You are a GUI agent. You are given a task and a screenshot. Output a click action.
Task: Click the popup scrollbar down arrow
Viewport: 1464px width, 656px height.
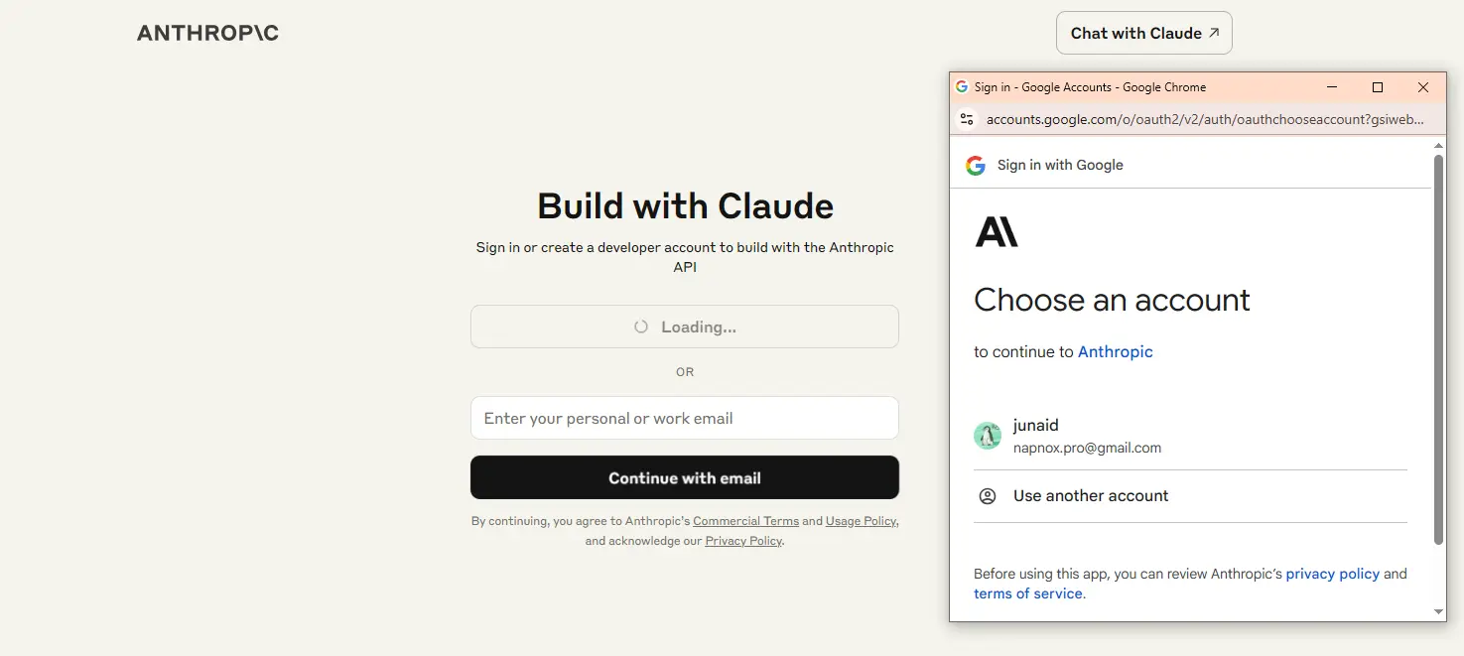coord(1438,611)
